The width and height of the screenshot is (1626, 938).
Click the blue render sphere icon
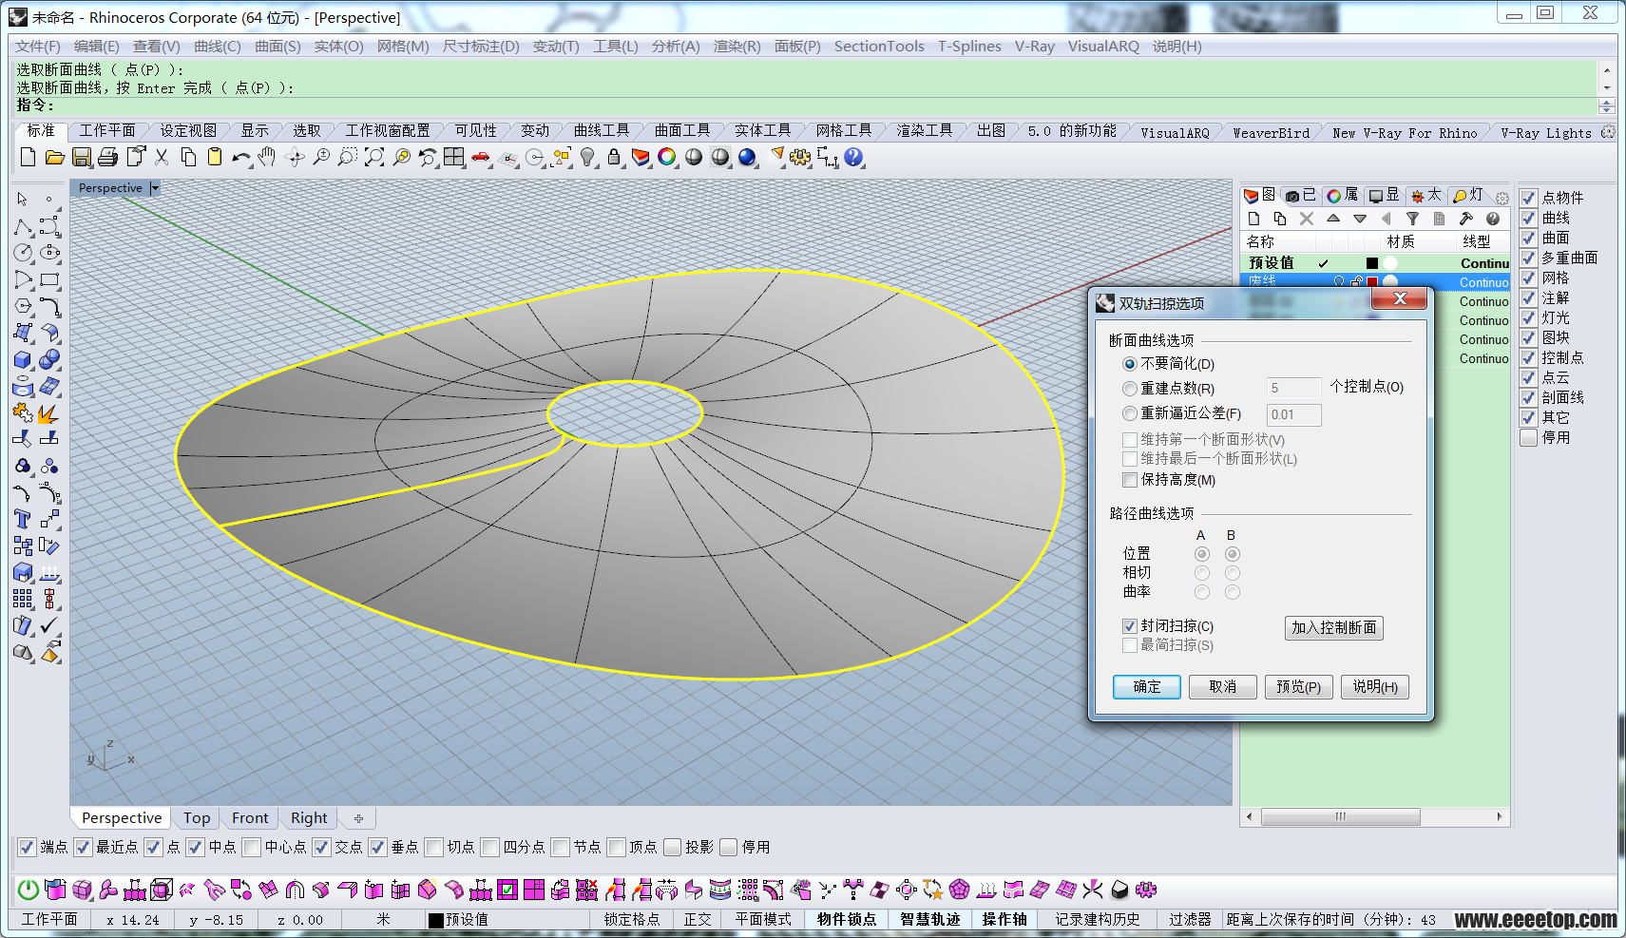click(748, 157)
